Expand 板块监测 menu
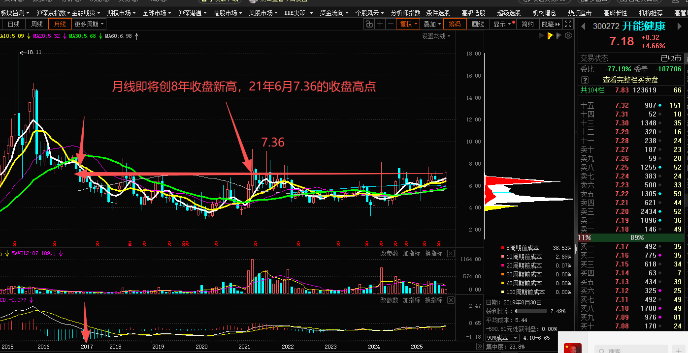This screenshot has height=353, width=688. pos(15,13)
